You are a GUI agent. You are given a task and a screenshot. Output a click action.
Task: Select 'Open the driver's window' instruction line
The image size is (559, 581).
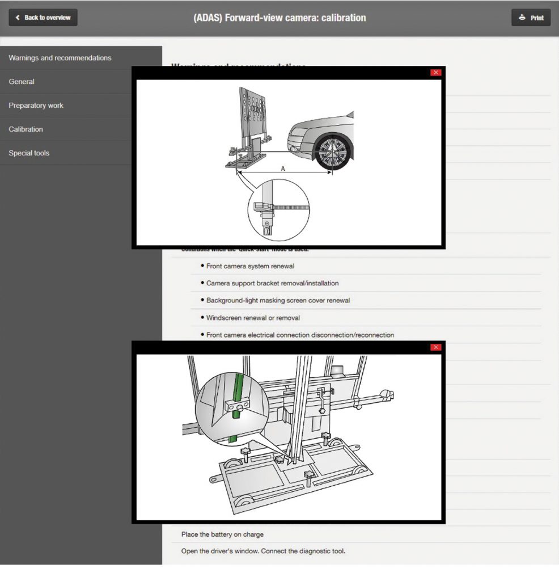coord(263,551)
